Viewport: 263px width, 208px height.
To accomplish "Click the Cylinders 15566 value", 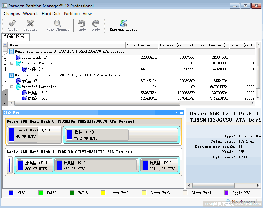I will tap(243, 157).
